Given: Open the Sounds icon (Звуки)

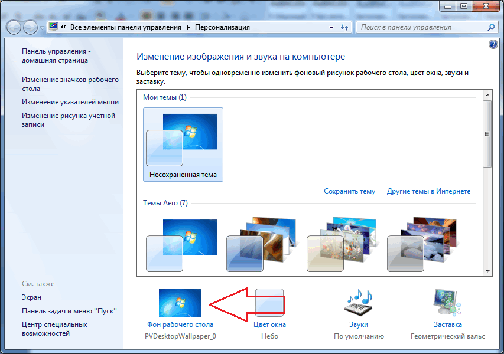Looking at the screenshot, I should pos(359,303).
